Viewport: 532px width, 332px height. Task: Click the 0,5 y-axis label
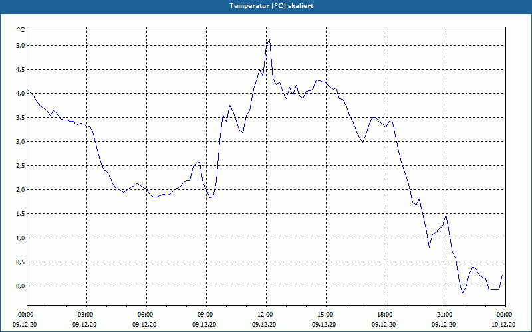coord(21,262)
